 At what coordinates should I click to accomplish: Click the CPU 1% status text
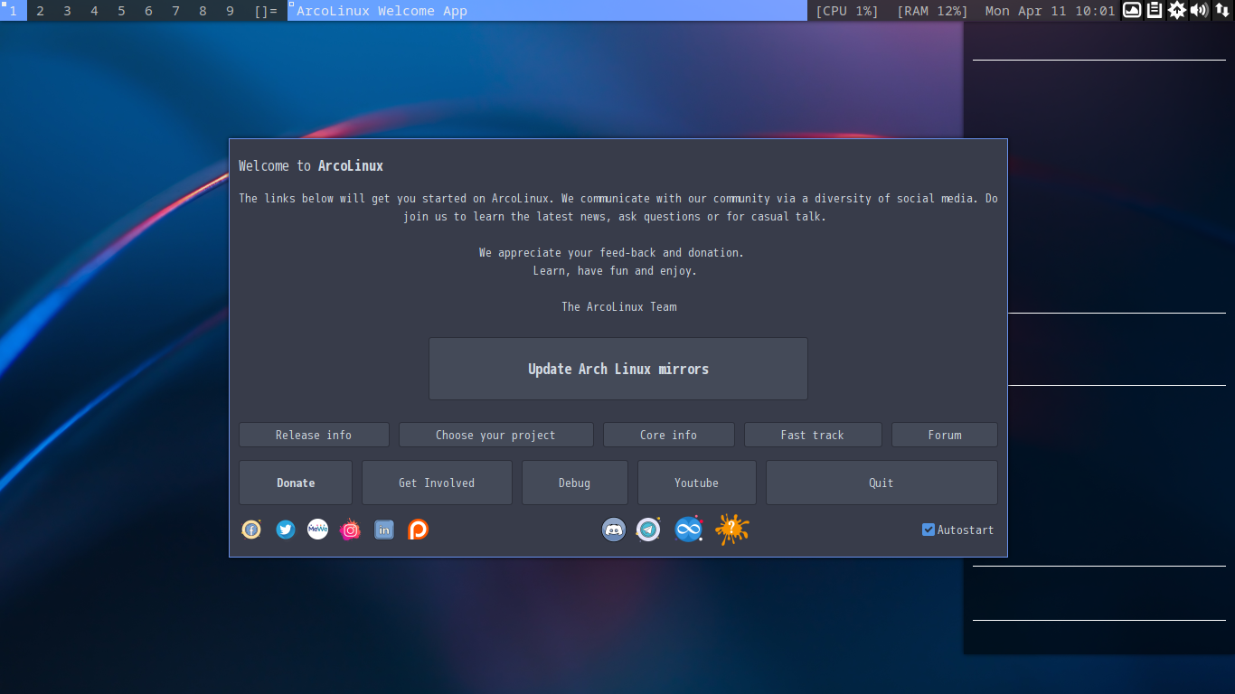pos(847,11)
